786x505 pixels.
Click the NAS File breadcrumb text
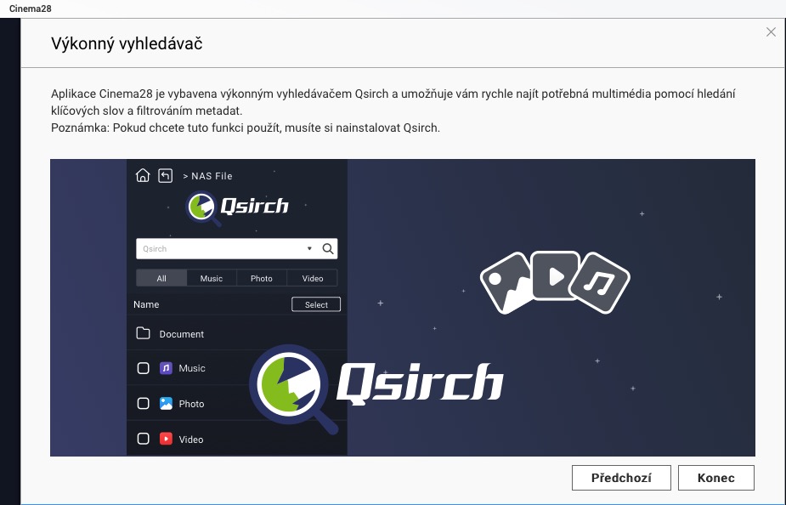(x=212, y=176)
